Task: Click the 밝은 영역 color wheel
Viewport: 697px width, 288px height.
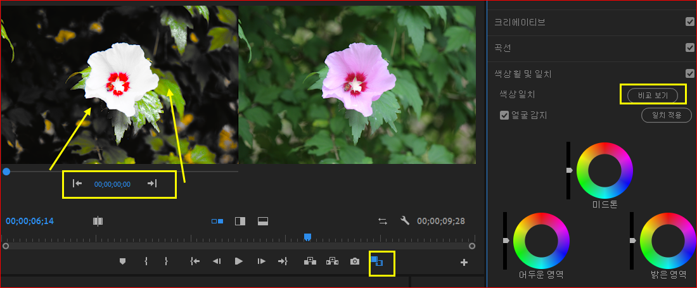Action: click(x=668, y=241)
